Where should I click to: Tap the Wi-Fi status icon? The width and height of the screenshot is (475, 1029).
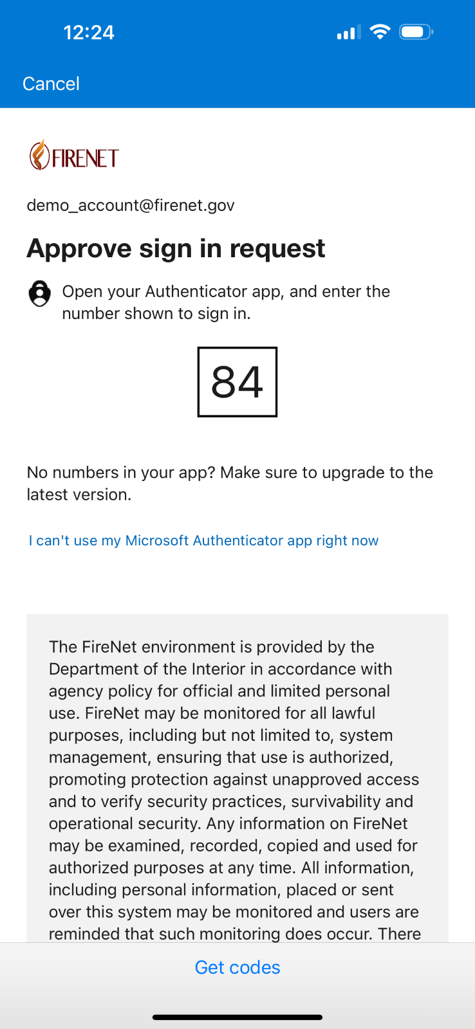click(380, 32)
